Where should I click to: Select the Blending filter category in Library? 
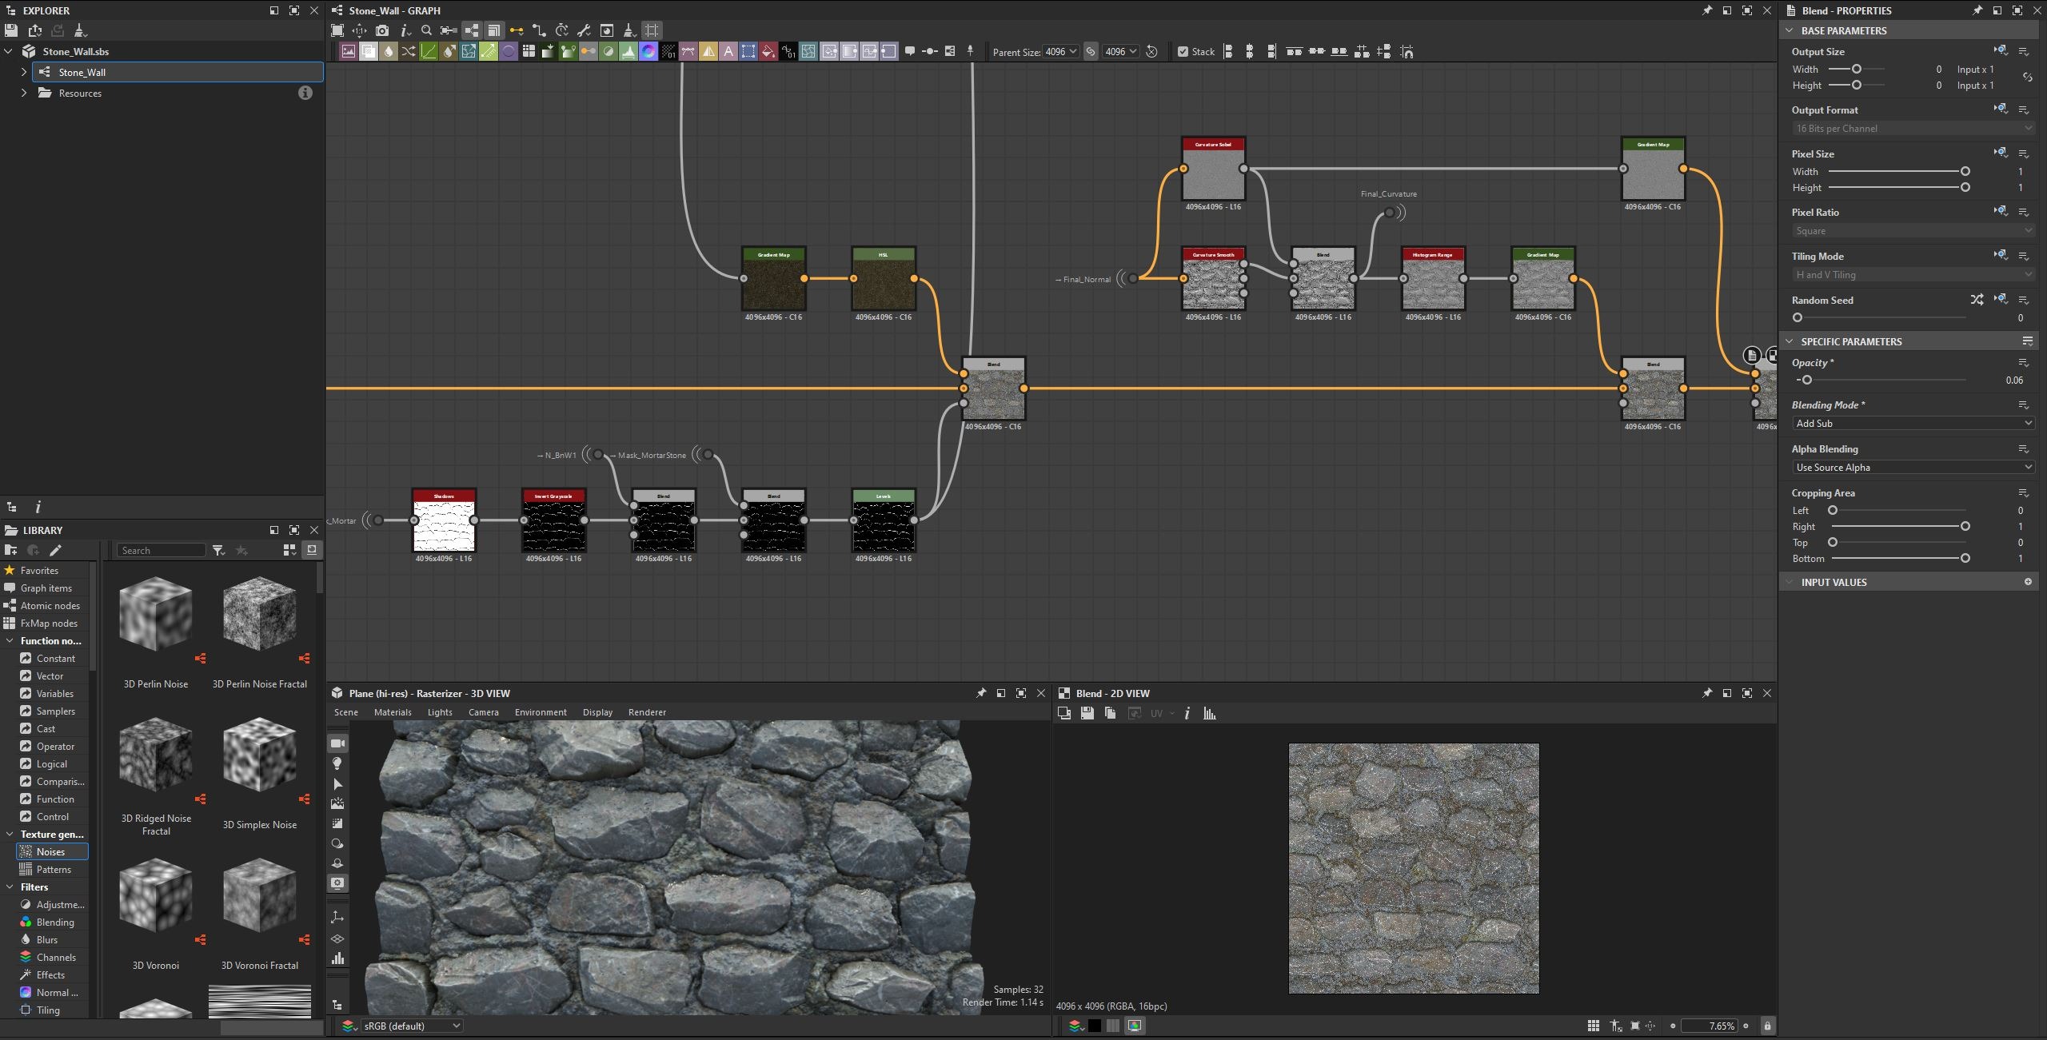[54, 922]
